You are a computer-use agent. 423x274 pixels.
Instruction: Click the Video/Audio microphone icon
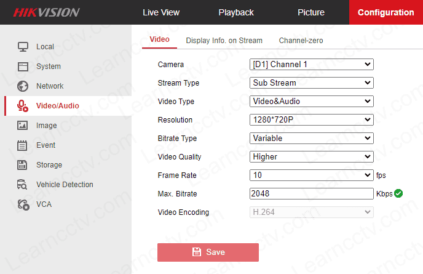point(23,106)
